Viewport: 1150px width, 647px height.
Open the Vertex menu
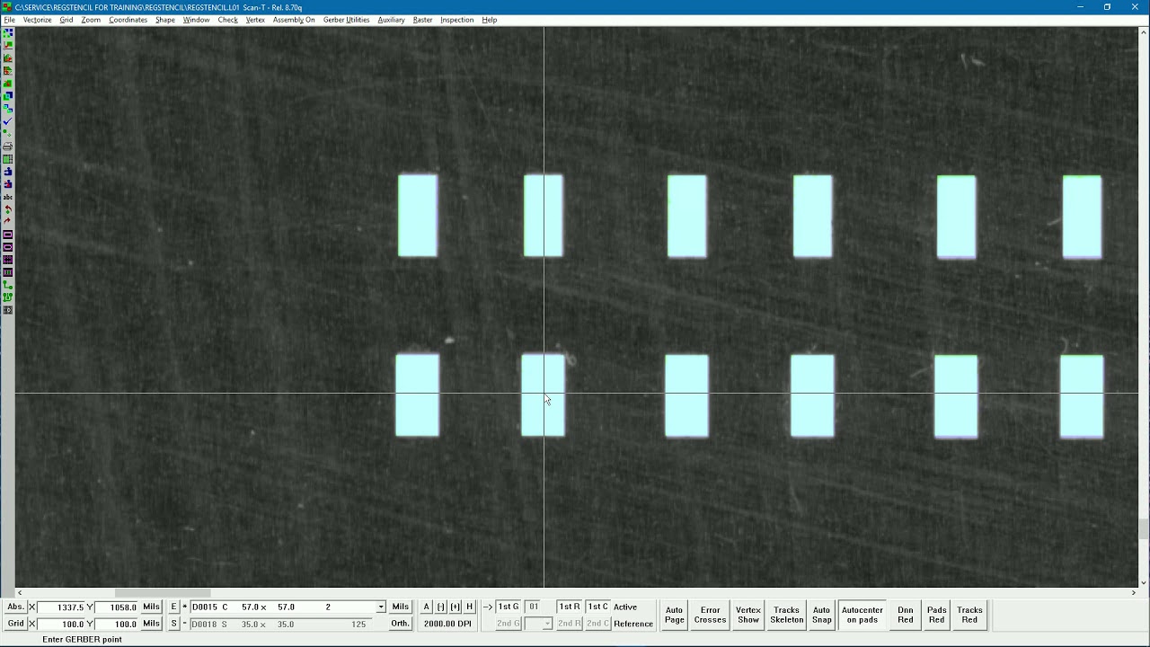coord(255,20)
